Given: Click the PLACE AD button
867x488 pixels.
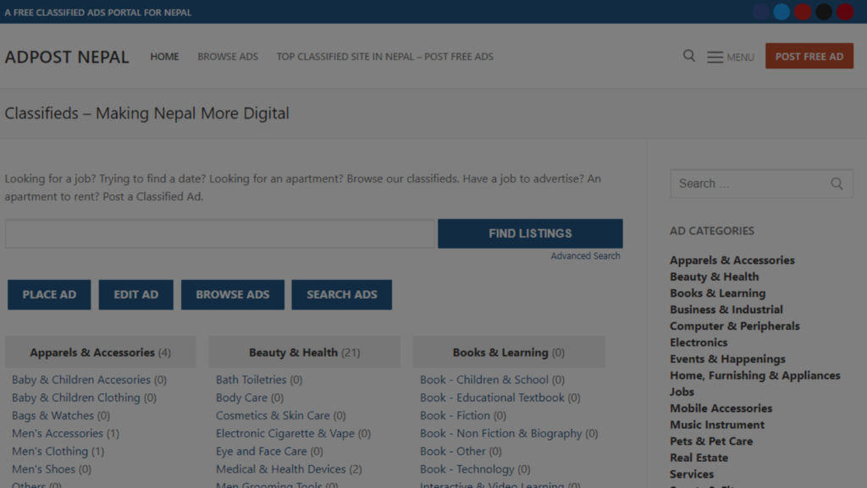Looking at the screenshot, I should (49, 294).
